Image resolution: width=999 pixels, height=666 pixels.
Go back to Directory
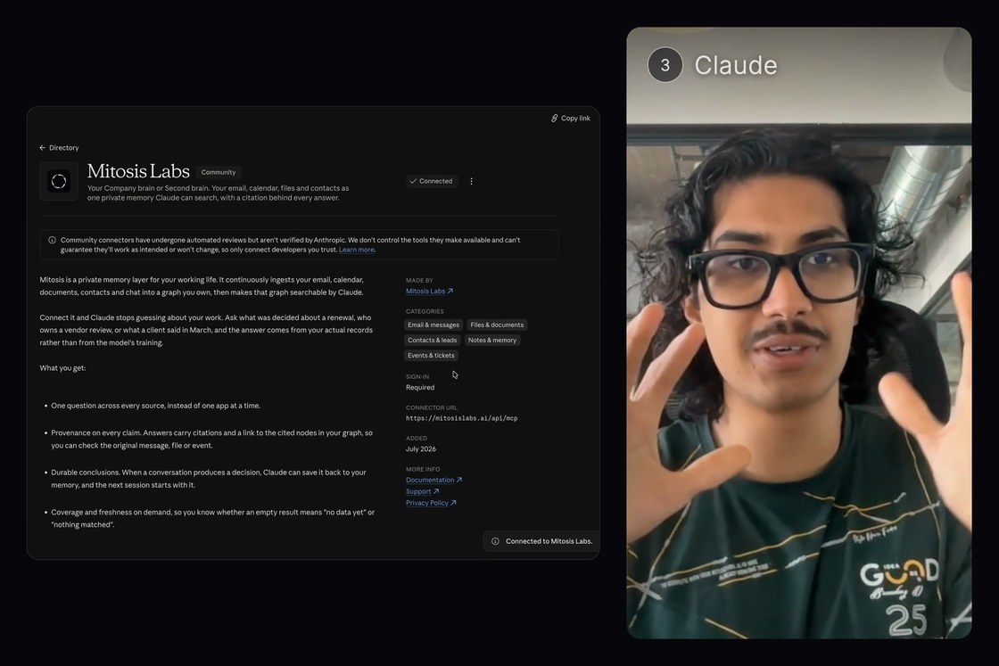click(x=59, y=148)
